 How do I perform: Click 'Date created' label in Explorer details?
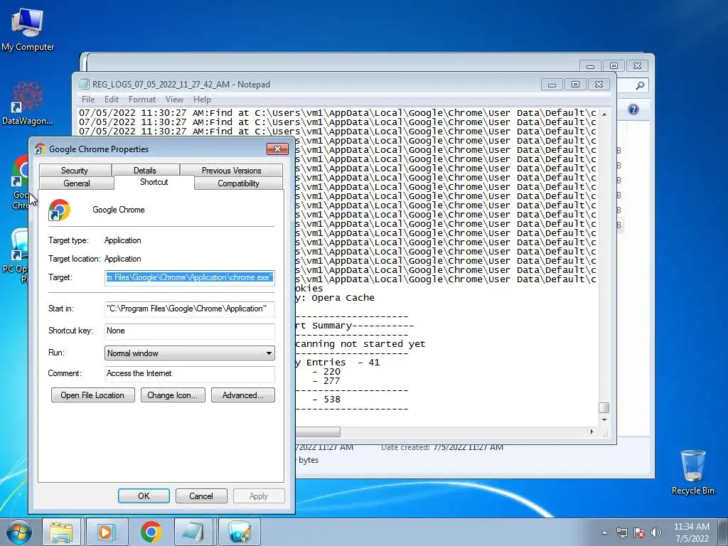pyautogui.click(x=405, y=448)
